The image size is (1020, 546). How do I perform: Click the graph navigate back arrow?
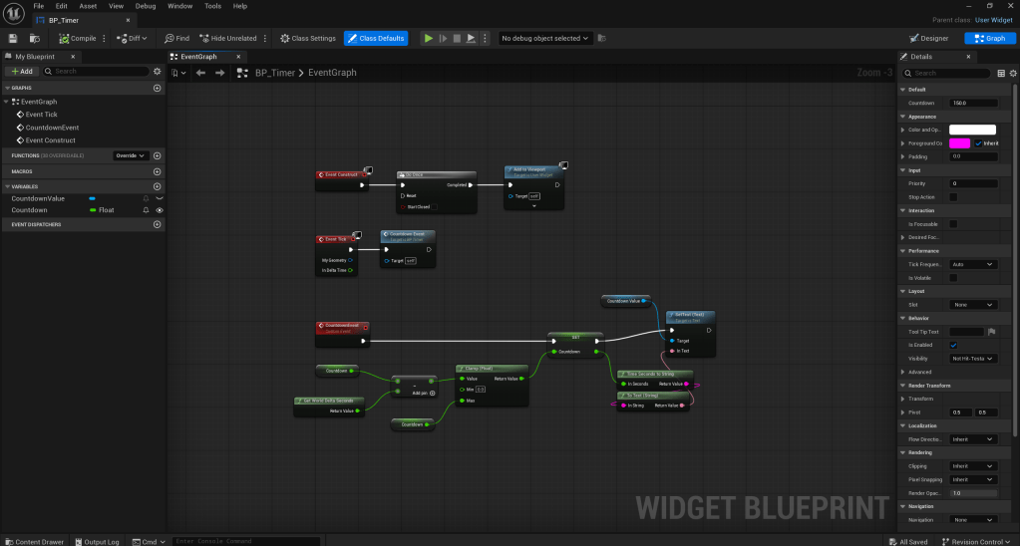(x=200, y=73)
